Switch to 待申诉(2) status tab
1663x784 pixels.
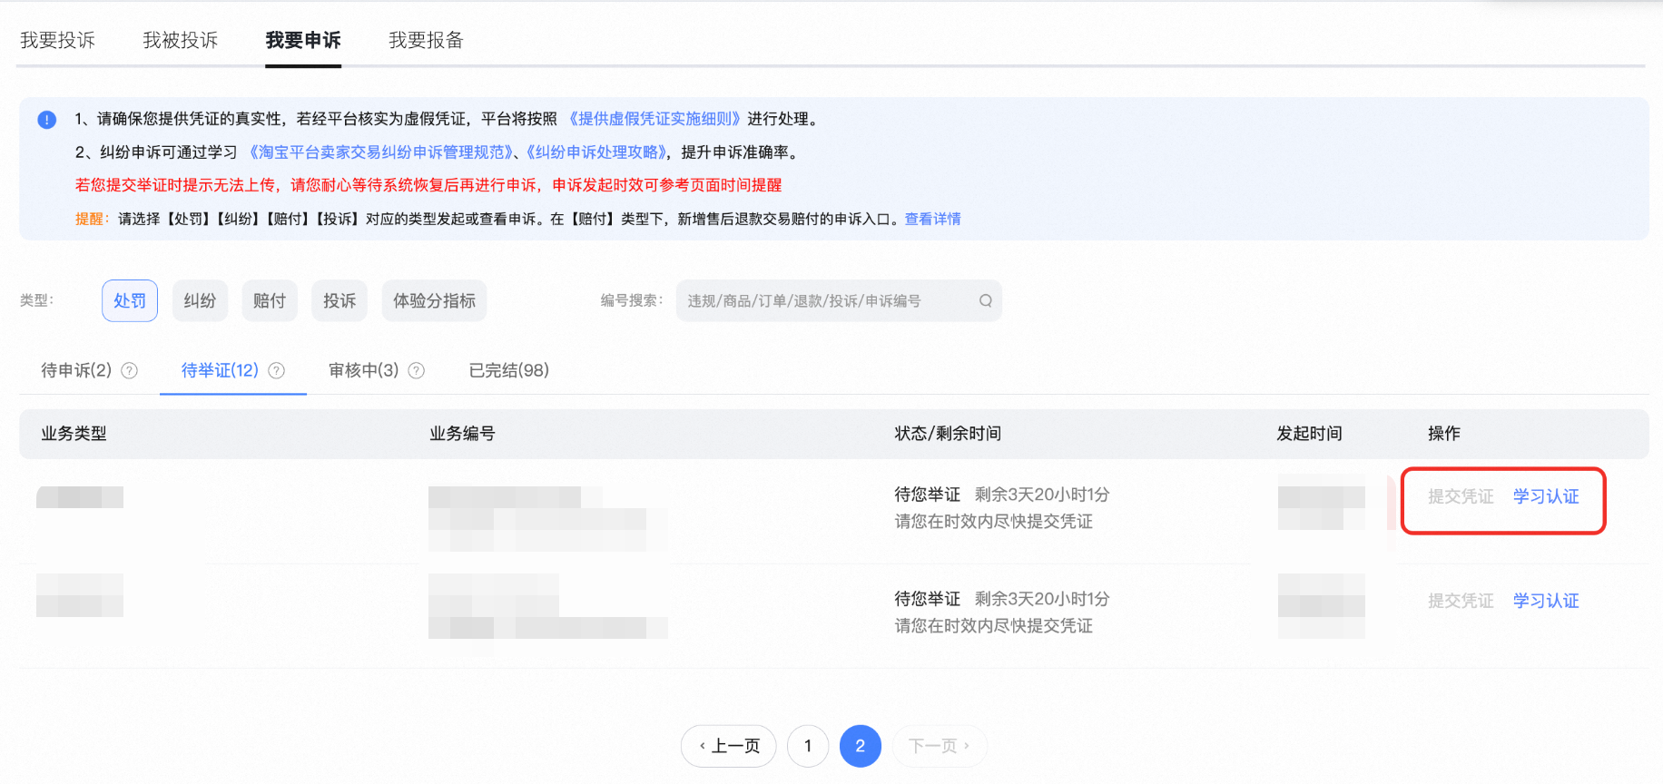(x=76, y=370)
